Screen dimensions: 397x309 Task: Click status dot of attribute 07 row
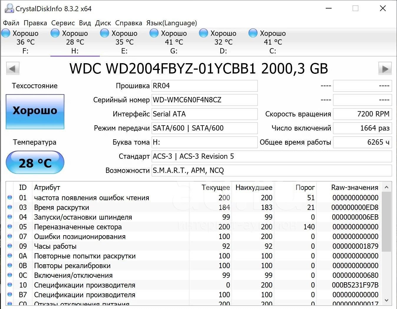10,236
